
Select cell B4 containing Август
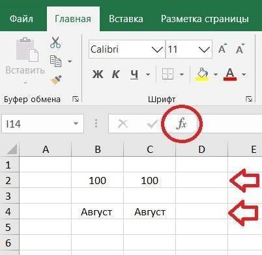click(x=98, y=211)
